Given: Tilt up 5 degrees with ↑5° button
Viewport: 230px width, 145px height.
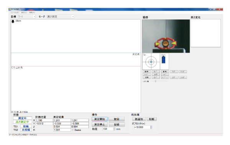Looking at the screenshot, I should click(x=174, y=72).
